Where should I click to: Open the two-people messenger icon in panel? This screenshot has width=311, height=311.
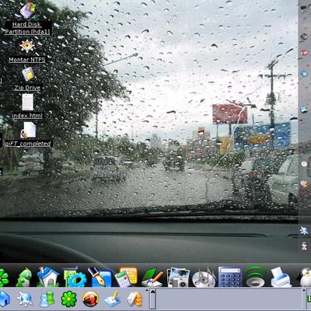click(47, 299)
